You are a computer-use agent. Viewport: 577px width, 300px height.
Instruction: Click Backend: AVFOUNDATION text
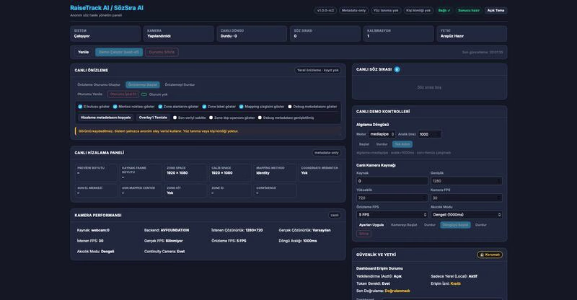(x=167, y=230)
